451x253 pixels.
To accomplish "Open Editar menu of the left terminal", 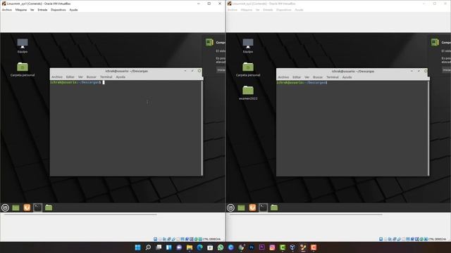I will tap(70, 77).
